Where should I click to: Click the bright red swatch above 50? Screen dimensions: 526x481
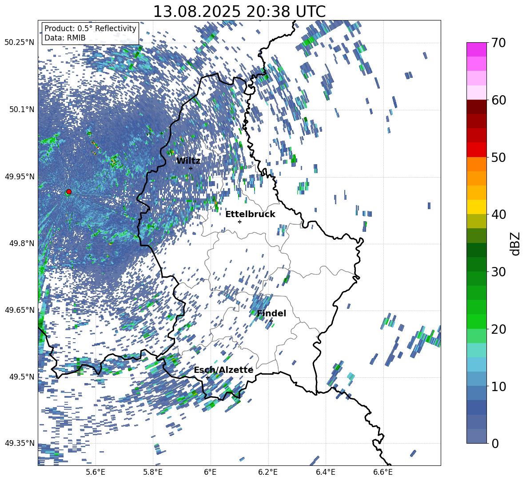coord(476,150)
